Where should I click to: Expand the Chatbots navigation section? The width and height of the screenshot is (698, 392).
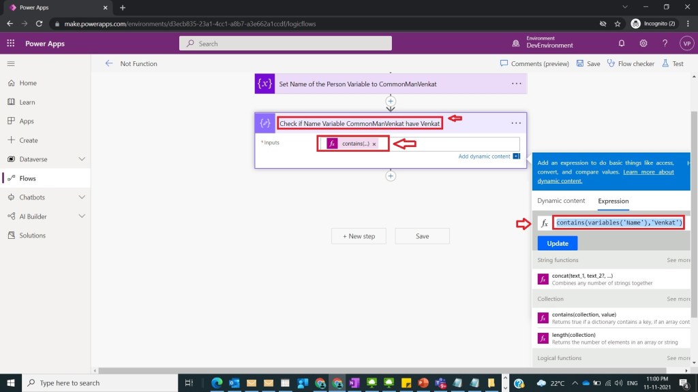pos(82,197)
